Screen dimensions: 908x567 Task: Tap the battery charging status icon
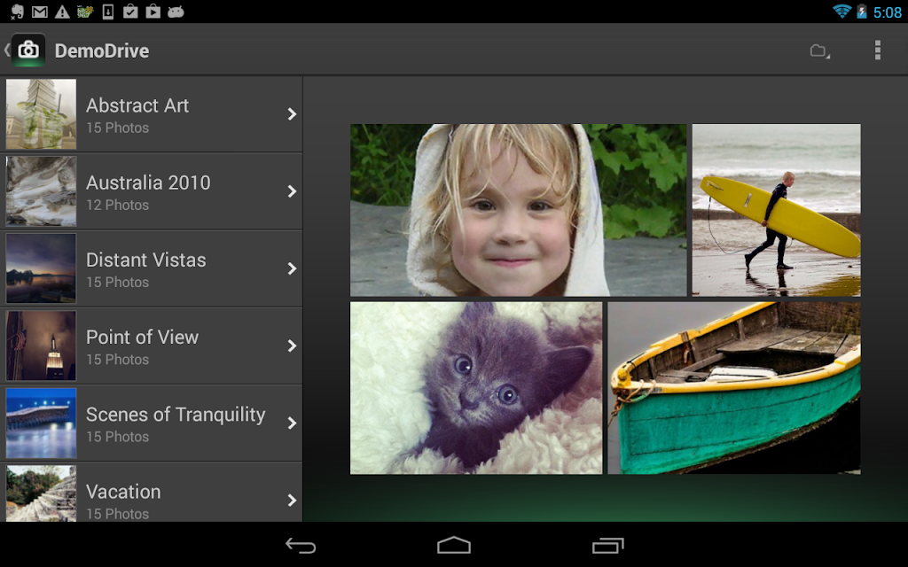coord(862,11)
